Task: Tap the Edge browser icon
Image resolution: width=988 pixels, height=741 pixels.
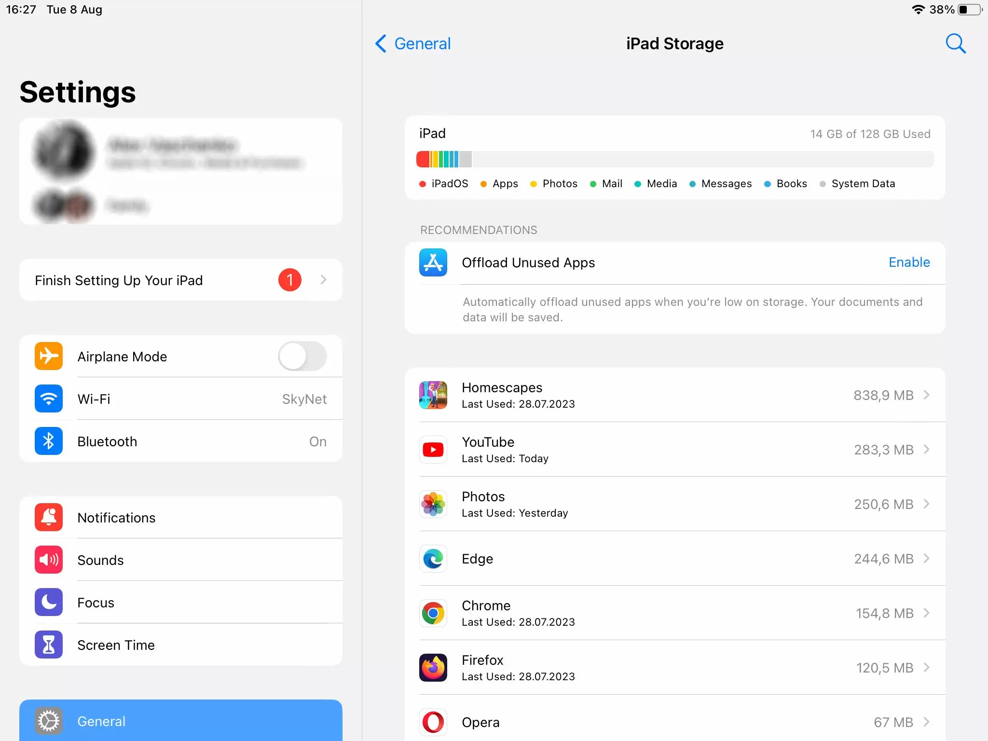Action: pyautogui.click(x=433, y=559)
